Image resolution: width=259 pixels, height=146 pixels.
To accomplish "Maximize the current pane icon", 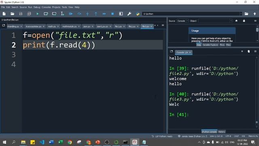I will 121,14.
